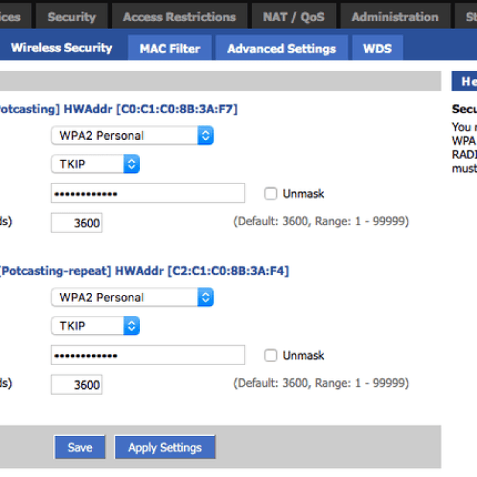Open the Security tab
Image resolution: width=477 pixels, height=477 pixels.
point(72,17)
